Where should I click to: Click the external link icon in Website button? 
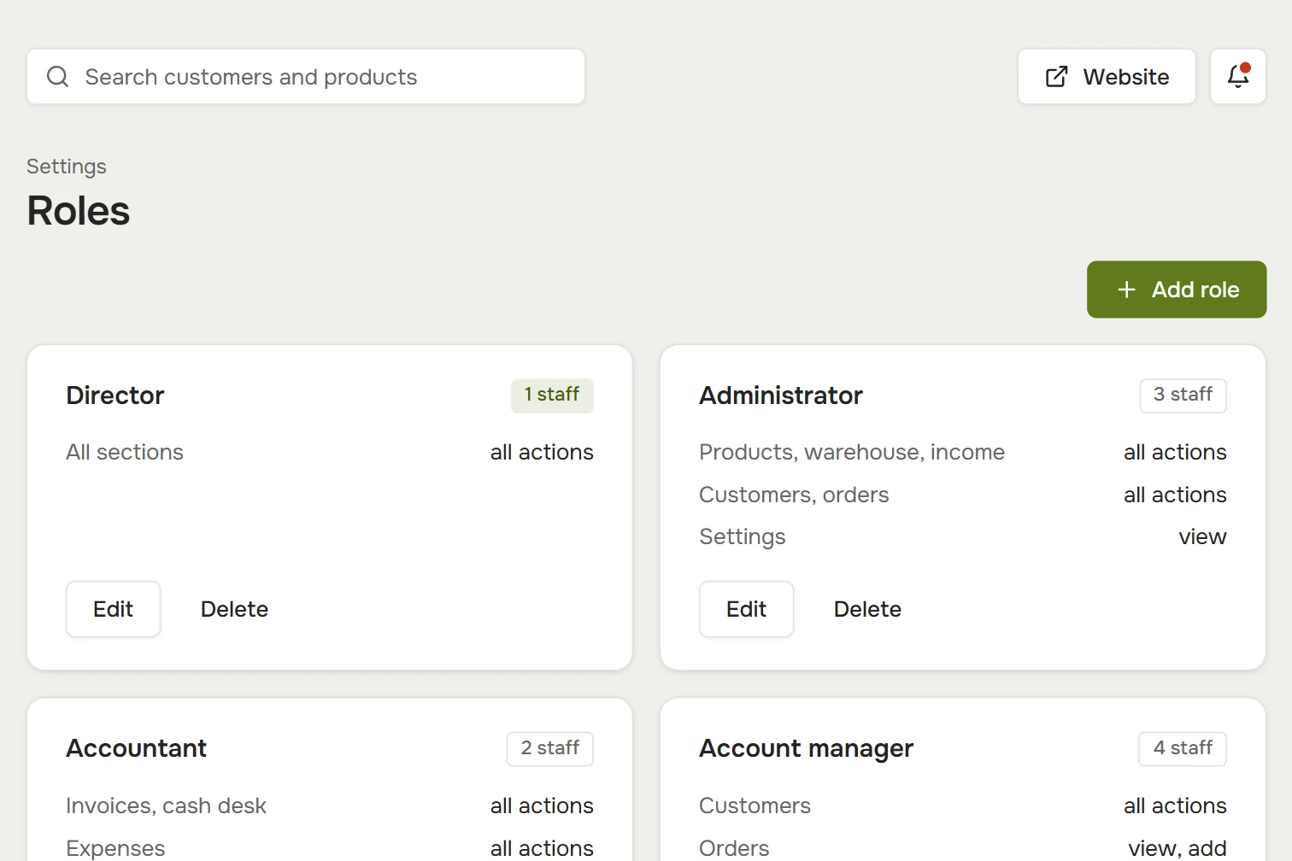point(1057,77)
